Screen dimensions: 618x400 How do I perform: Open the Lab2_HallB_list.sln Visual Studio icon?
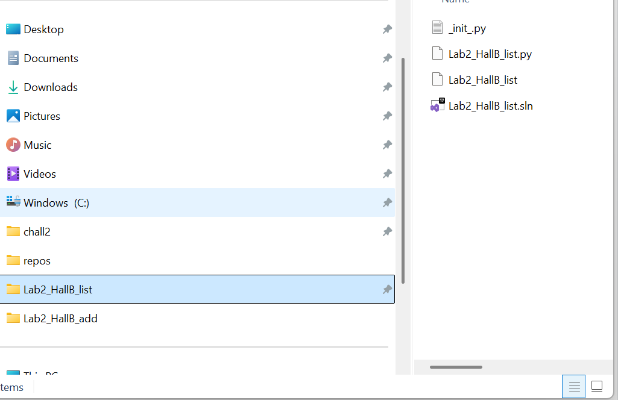click(x=437, y=105)
